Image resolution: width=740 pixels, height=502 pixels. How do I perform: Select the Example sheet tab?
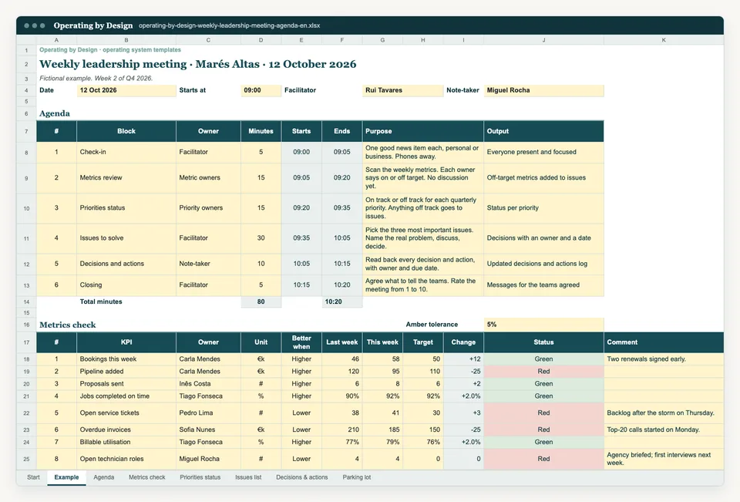pos(66,477)
